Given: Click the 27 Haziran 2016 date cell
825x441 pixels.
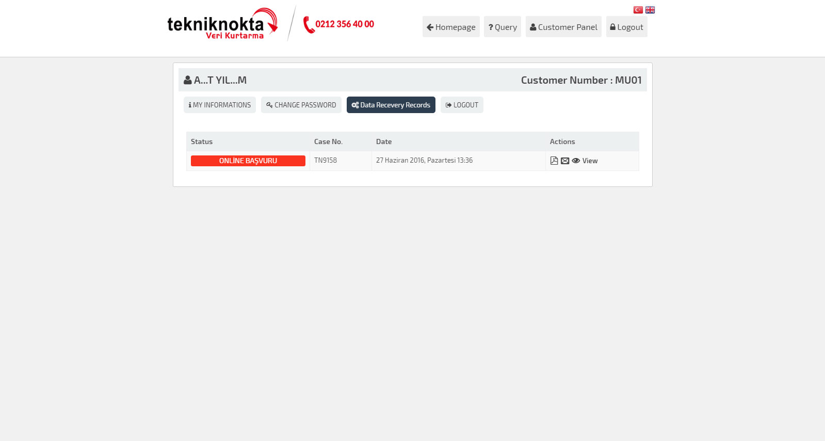Looking at the screenshot, I should tap(424, 161).
